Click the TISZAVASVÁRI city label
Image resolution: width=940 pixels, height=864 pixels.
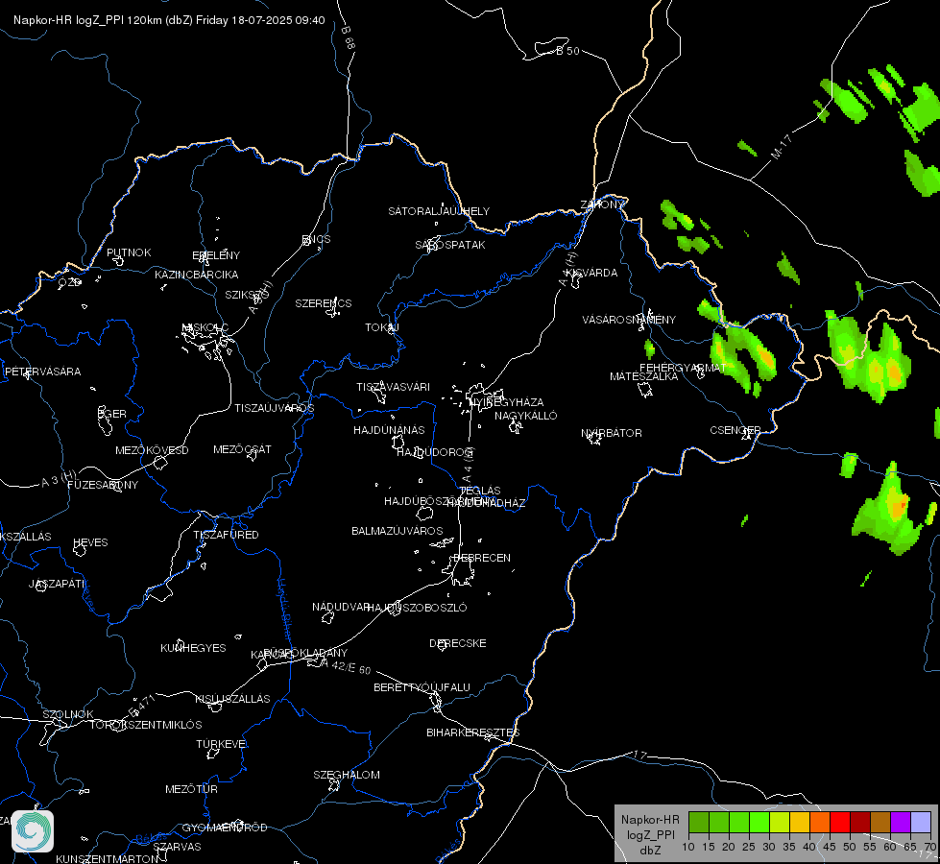[x=394, y=387]
